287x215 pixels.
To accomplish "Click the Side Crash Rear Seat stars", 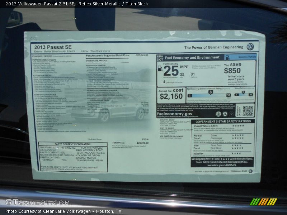I will tap(238, 148).
